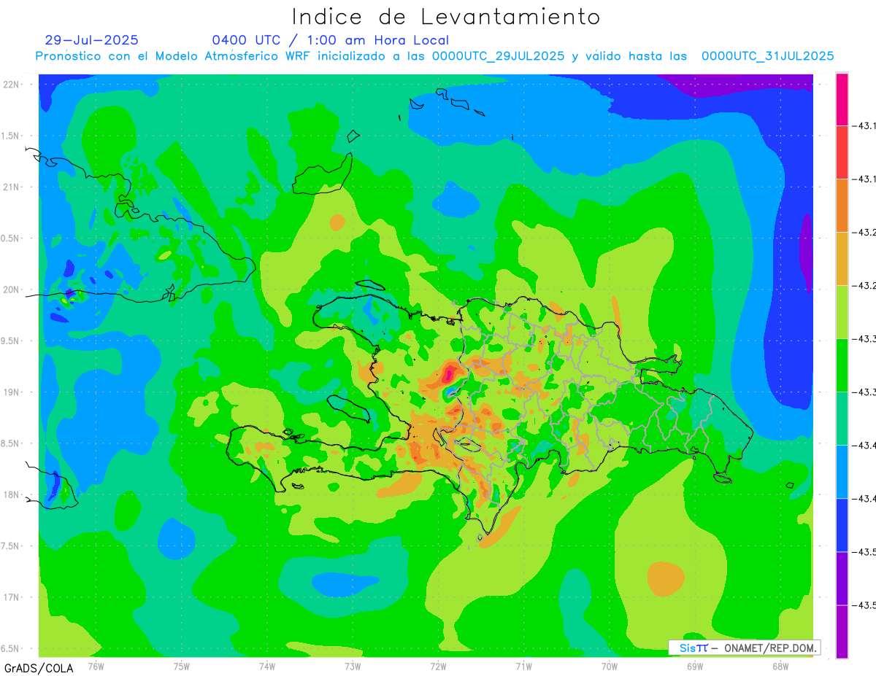Viewport: 876px width, 676px height.
Task: Pick the golden yellow legend swatch
Action: pyautogui.click(x=842, y=259)
